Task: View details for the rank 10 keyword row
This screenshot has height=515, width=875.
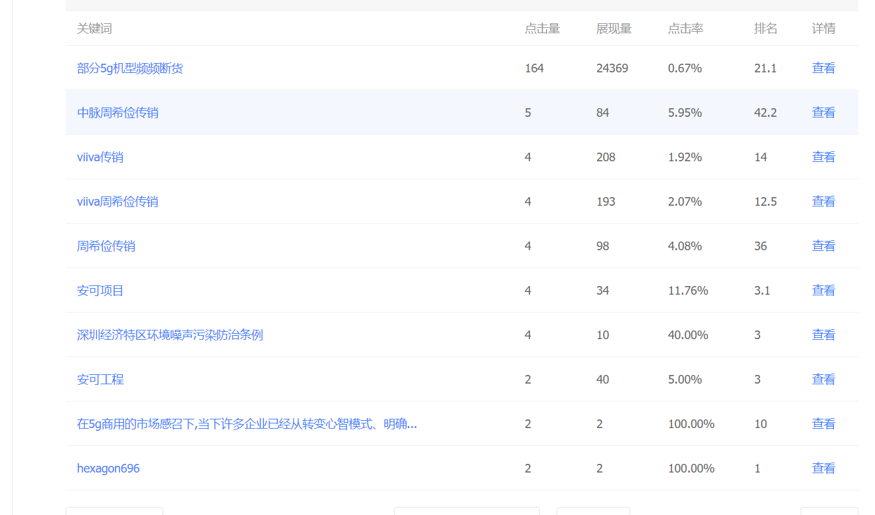Action: (823, 424)
